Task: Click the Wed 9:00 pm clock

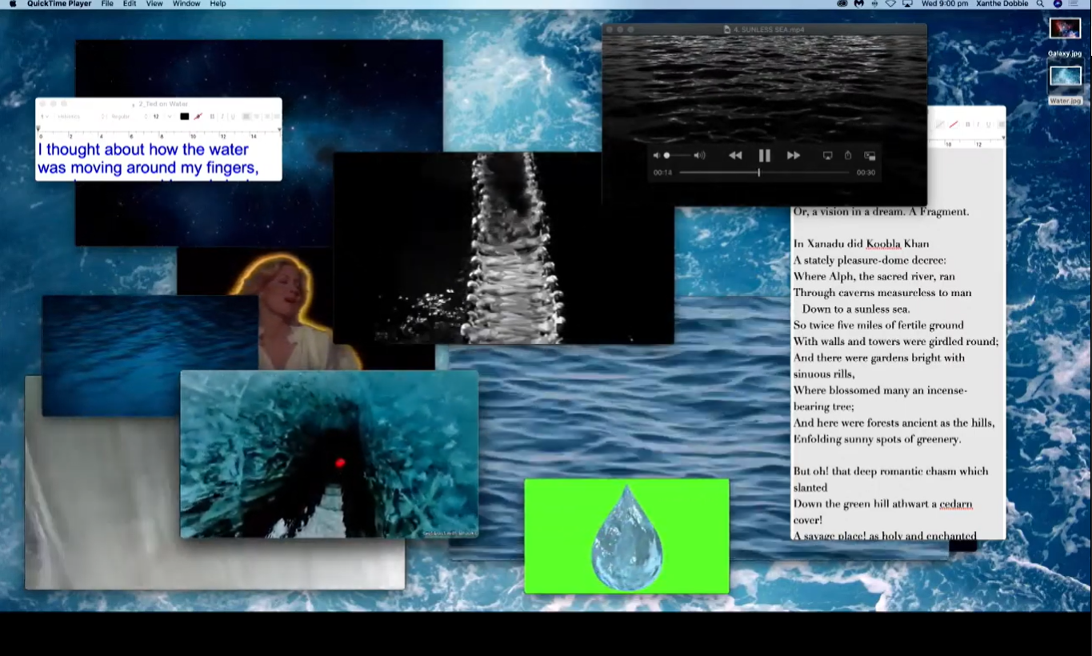Action: [x=945, y=4]
